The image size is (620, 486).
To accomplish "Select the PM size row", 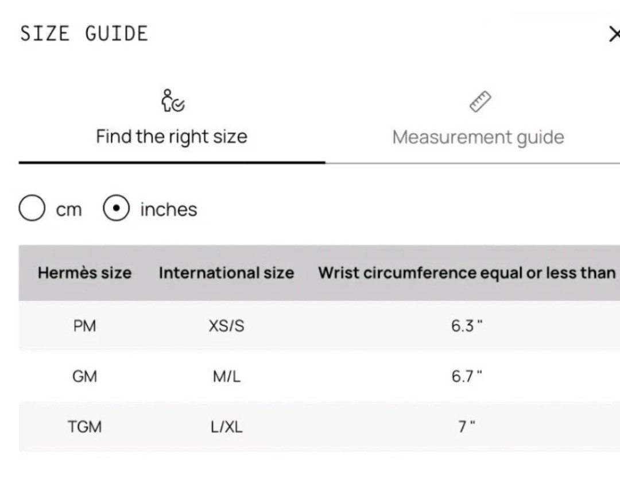I will click(x=319, y=326).
